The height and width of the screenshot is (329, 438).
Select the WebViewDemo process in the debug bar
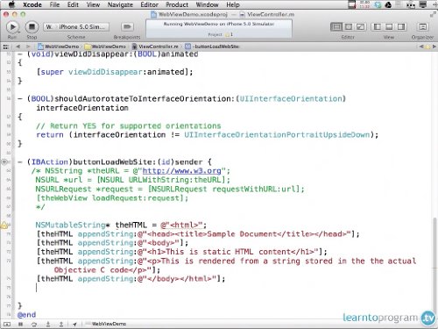pos(106,324)
